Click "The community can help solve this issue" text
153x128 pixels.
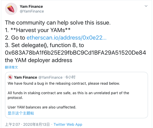(58, 23)
